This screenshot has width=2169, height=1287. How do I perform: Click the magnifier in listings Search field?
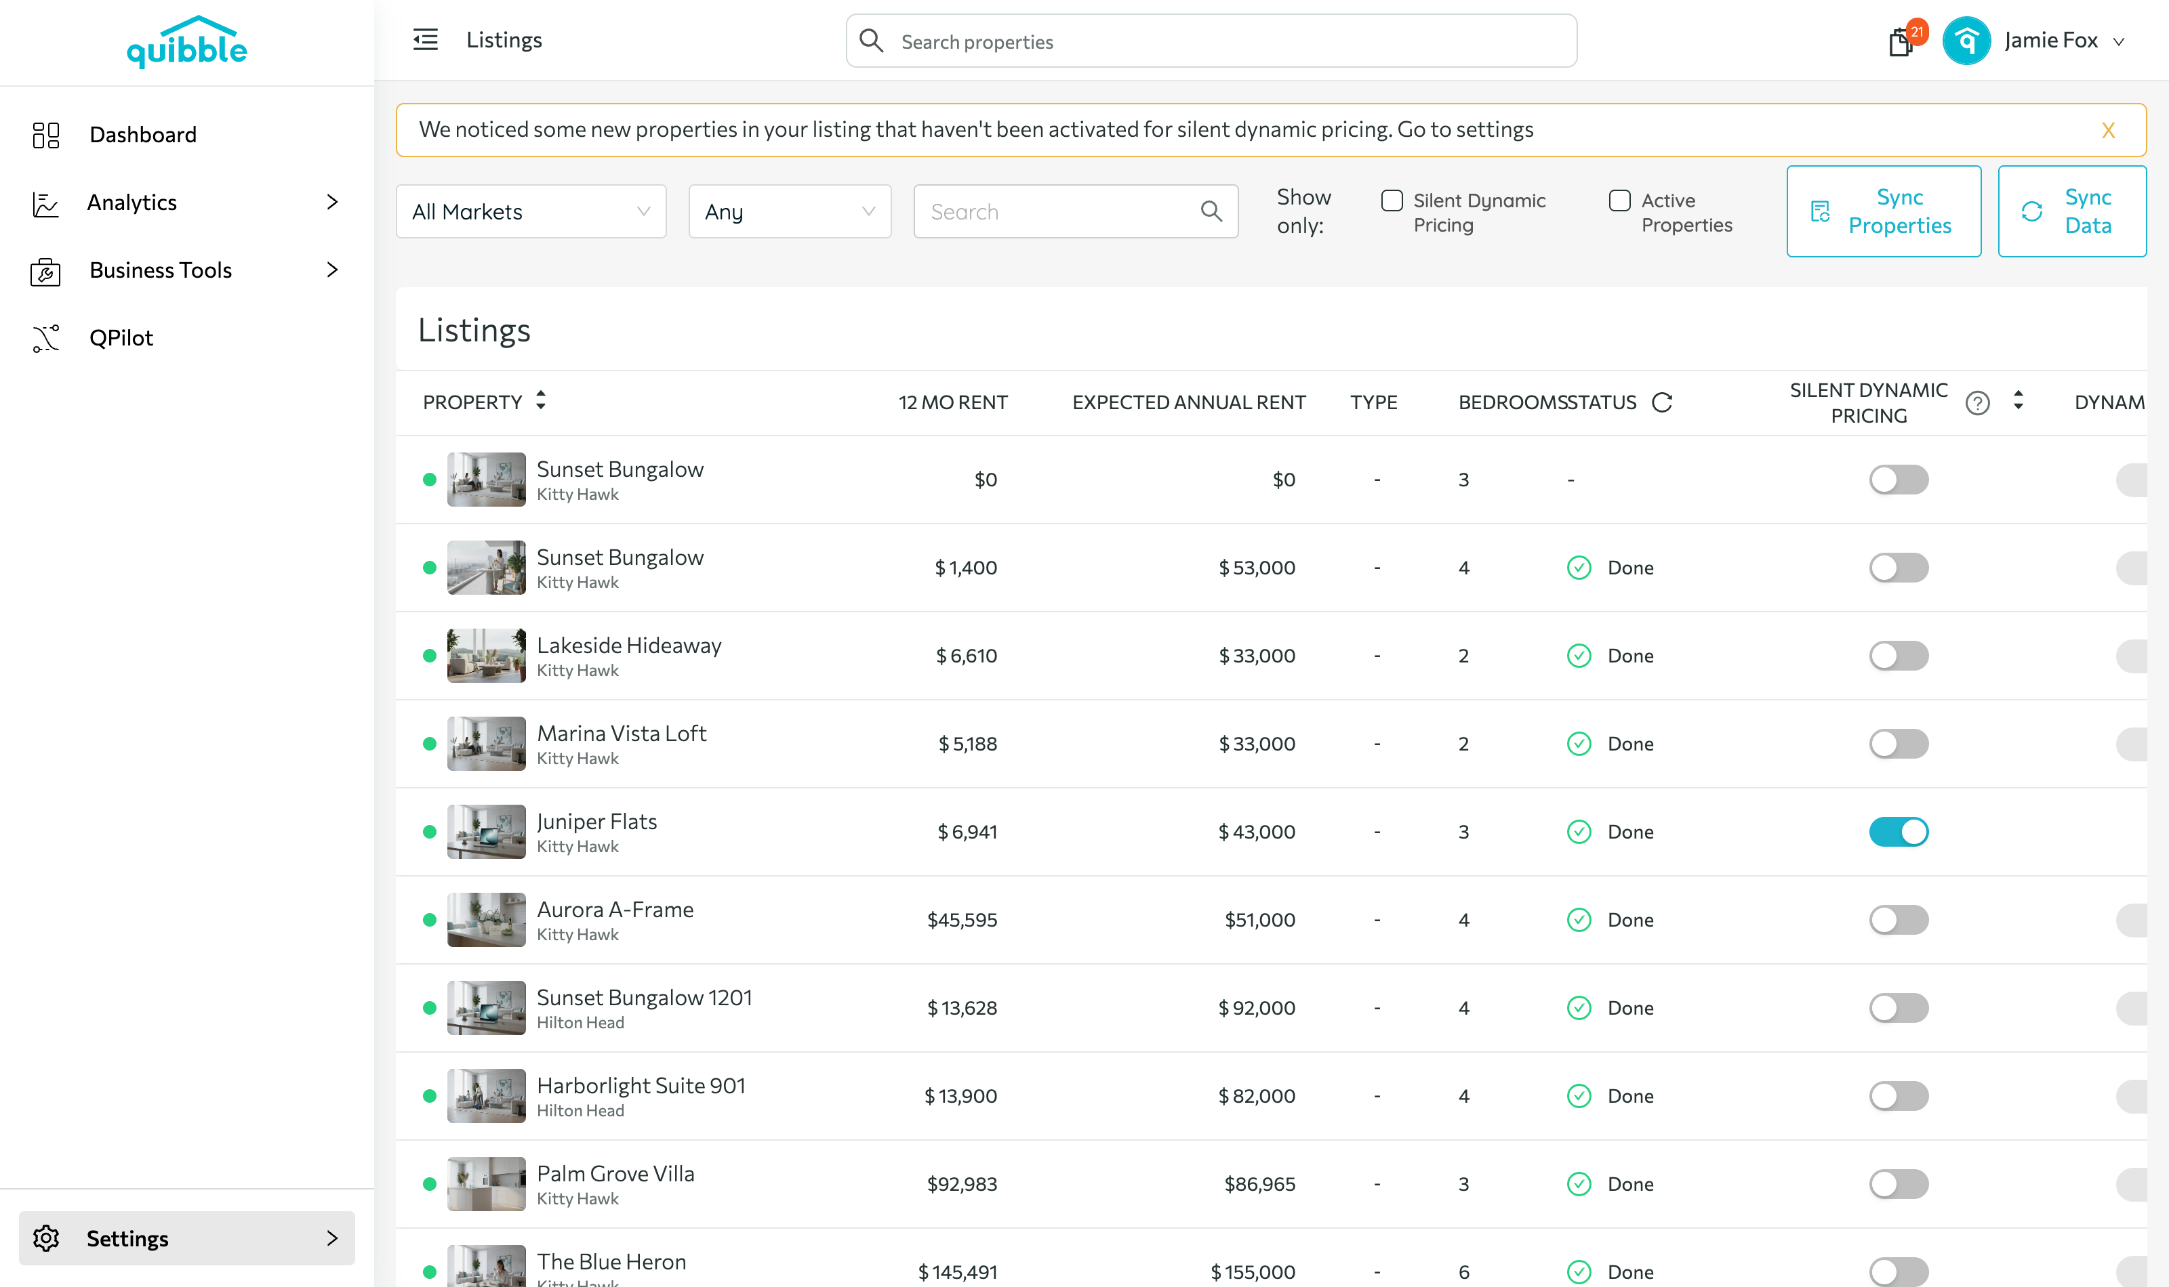1211,211
